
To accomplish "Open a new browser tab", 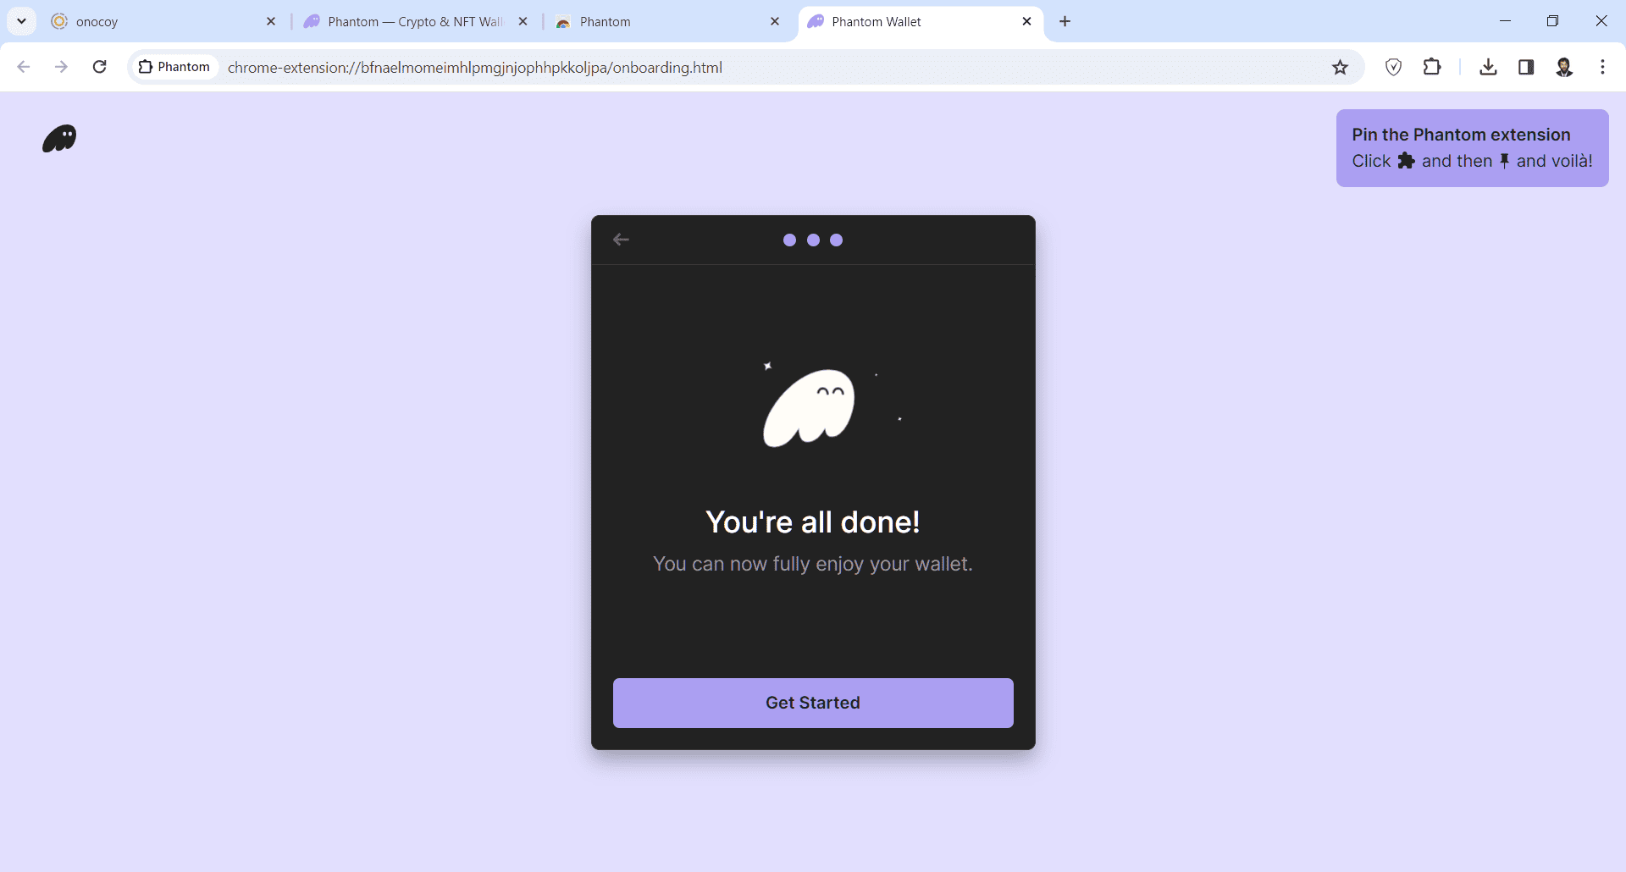I will pos(1065,22).
